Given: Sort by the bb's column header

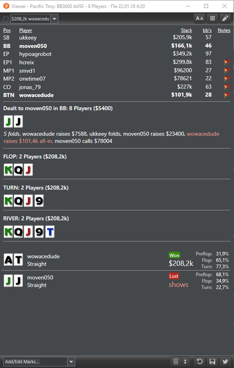Looking at the screenshot, I should (207, 30).
